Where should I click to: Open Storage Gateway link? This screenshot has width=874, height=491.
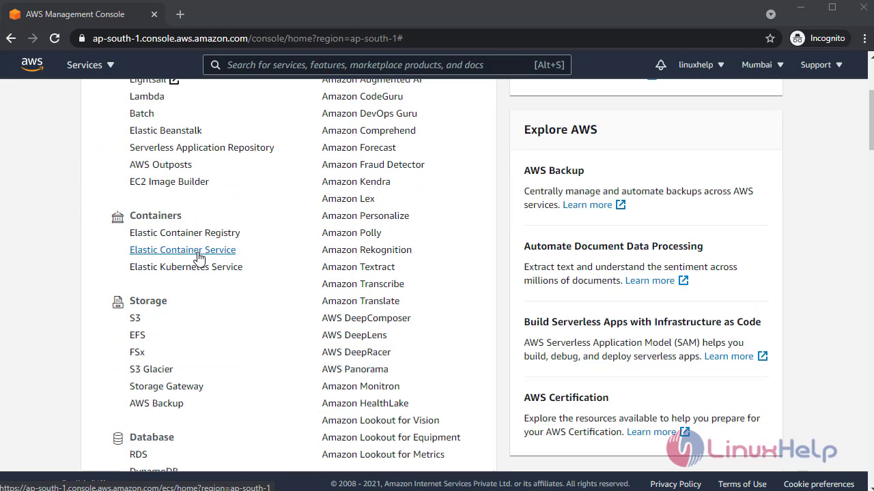point(167,386)
